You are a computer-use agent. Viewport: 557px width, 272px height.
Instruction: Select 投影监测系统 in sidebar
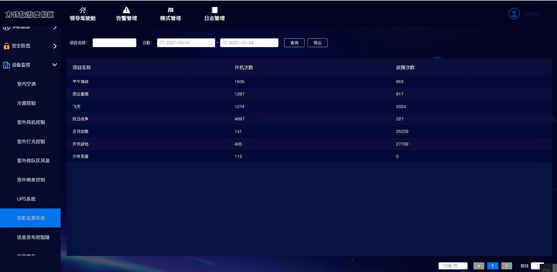point(30,218)
